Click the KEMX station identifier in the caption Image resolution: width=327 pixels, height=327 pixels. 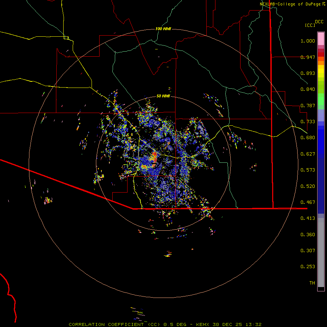pyautogui.click(x=203, y=324)
